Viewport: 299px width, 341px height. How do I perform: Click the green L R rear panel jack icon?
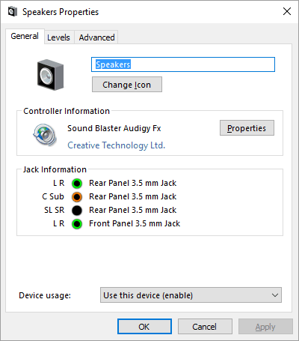[x=77, y=184]
